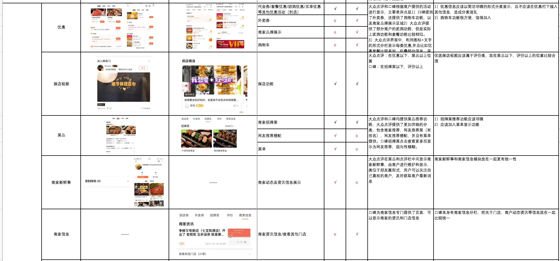The image size is (560, 261).
Task: Select the 商家信息 row label cell
Action: [x=61, y=234]
